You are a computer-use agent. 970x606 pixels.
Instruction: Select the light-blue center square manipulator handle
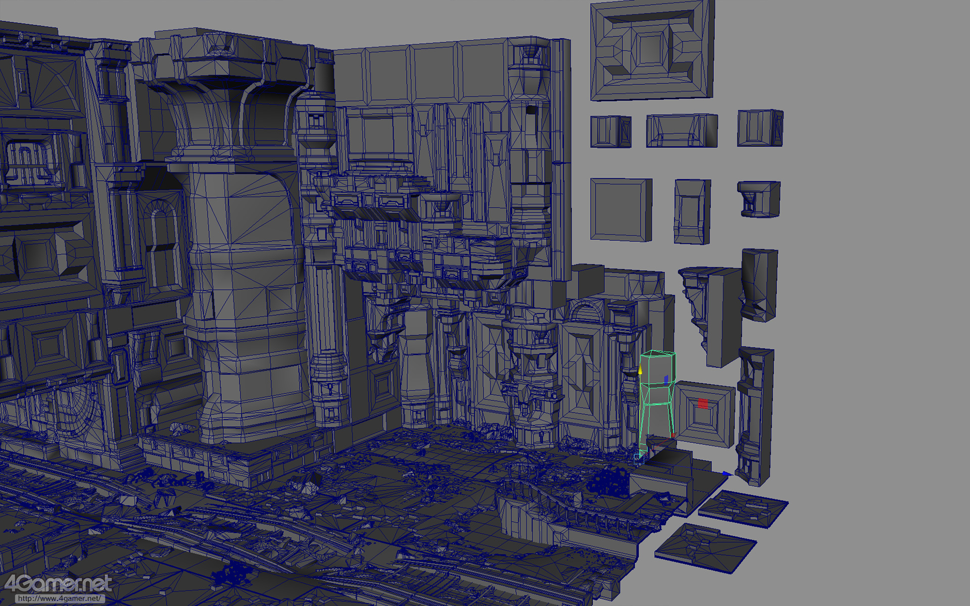639,458
